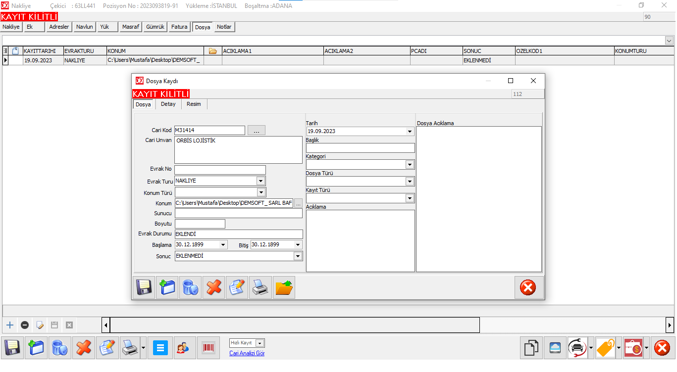This screenshot has height=372, width=677.
Task: Switch to the Gümrük tab
Action: point(155,27)
